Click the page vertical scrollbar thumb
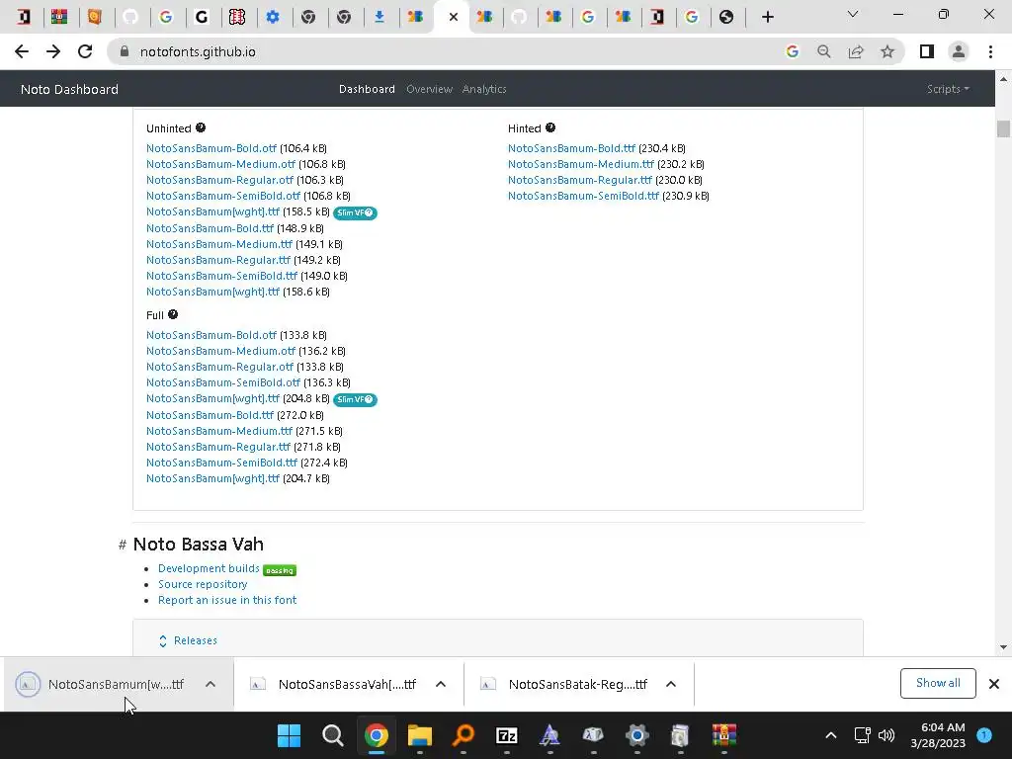Screen dimensions: 1012x759 click(1003, 129)
